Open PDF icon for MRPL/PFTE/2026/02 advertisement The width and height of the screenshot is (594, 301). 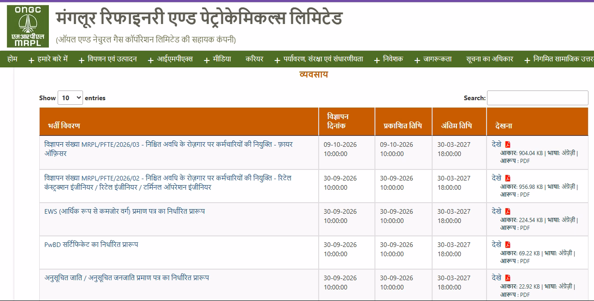click(508, 178)
